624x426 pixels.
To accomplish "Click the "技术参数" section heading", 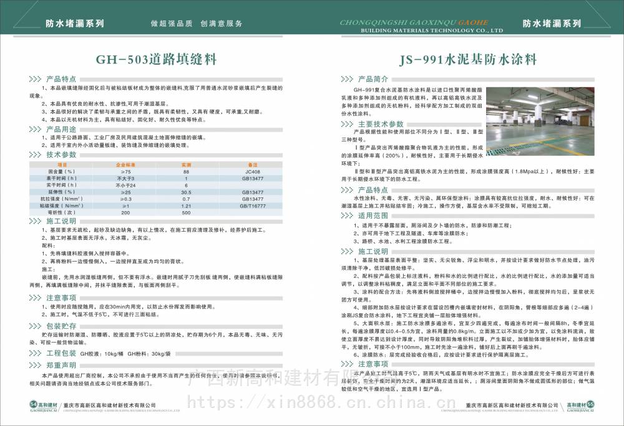I will 61,155.
